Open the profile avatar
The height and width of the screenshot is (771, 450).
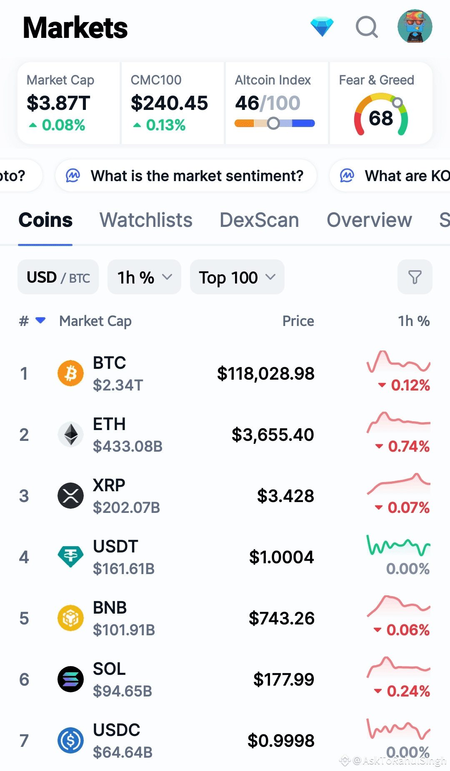pyautogui.click(x=415, y=27)
